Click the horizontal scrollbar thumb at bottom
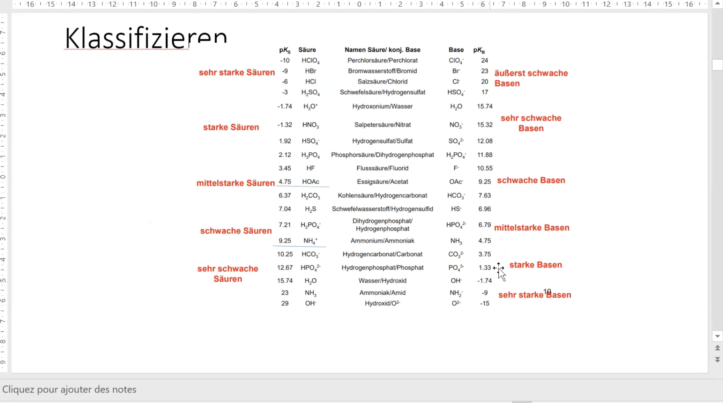 pyautogui.click(x=522, y=402)
